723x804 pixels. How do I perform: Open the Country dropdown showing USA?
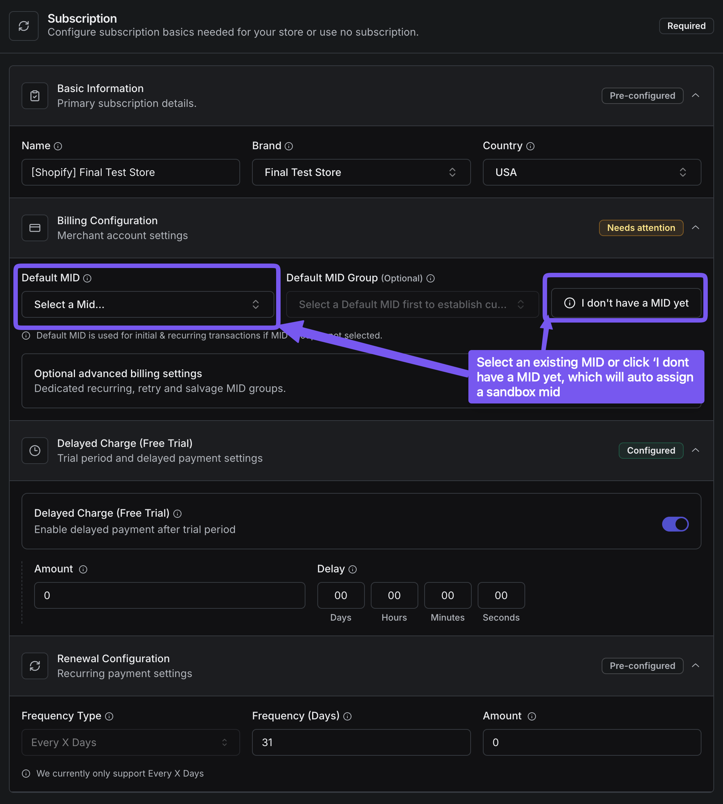(592, 172)
